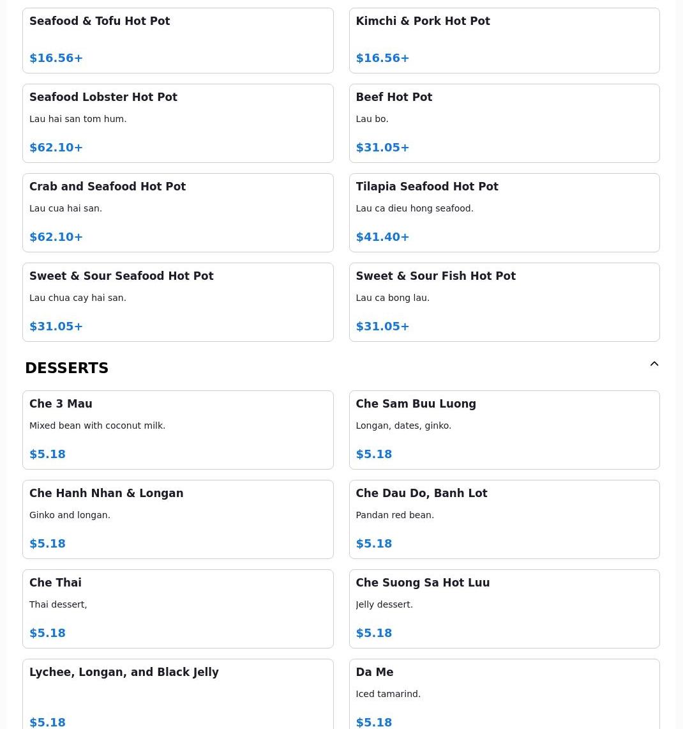This screenshot has width=683, height=729.
Task: Click the $41.40+ Tilapia price
Action: 382,237
